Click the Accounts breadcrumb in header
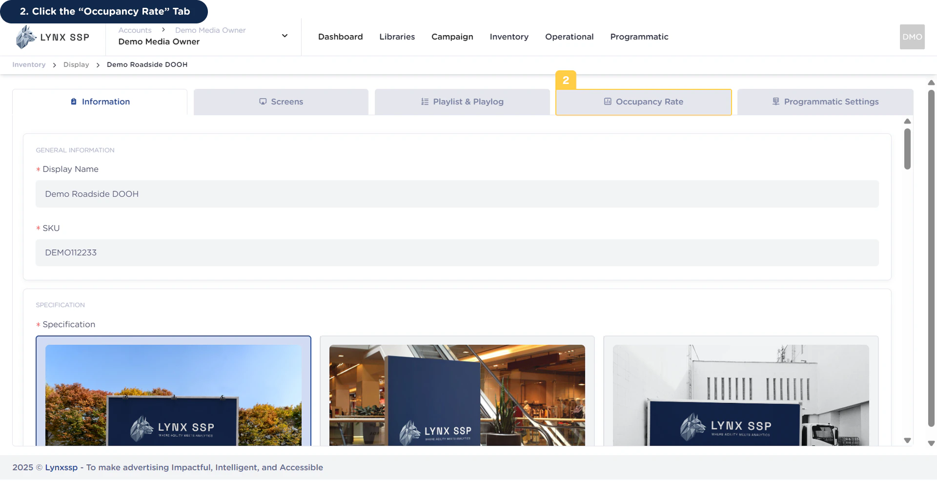937x481 pixels. coord(135,30)
